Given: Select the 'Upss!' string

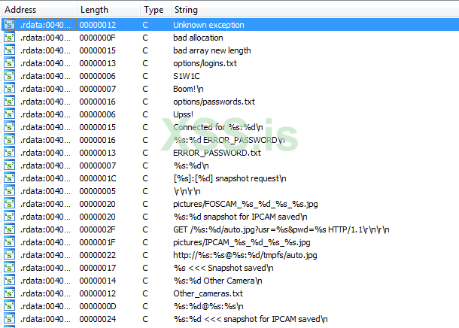Looking at the screenshot, I should pyautogui.click(x=183, y=114).
